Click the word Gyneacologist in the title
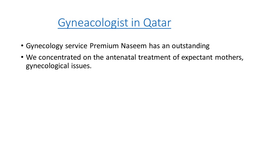 [x=93, y=23]
